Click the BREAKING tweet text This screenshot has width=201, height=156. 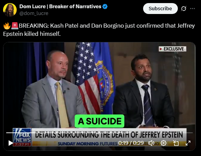[99, 30]
